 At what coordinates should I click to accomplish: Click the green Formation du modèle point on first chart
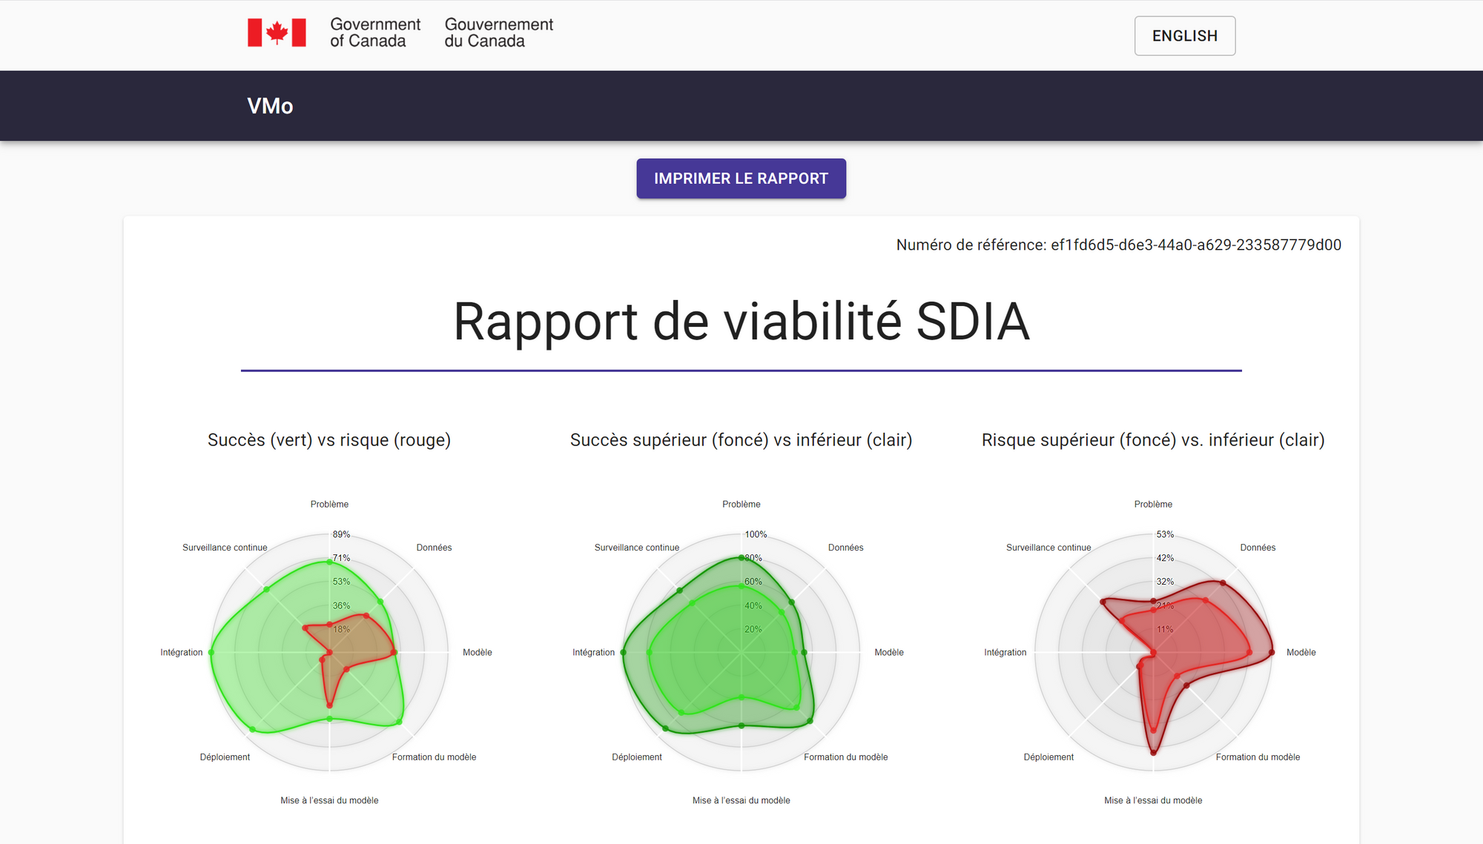click(400, 721)
